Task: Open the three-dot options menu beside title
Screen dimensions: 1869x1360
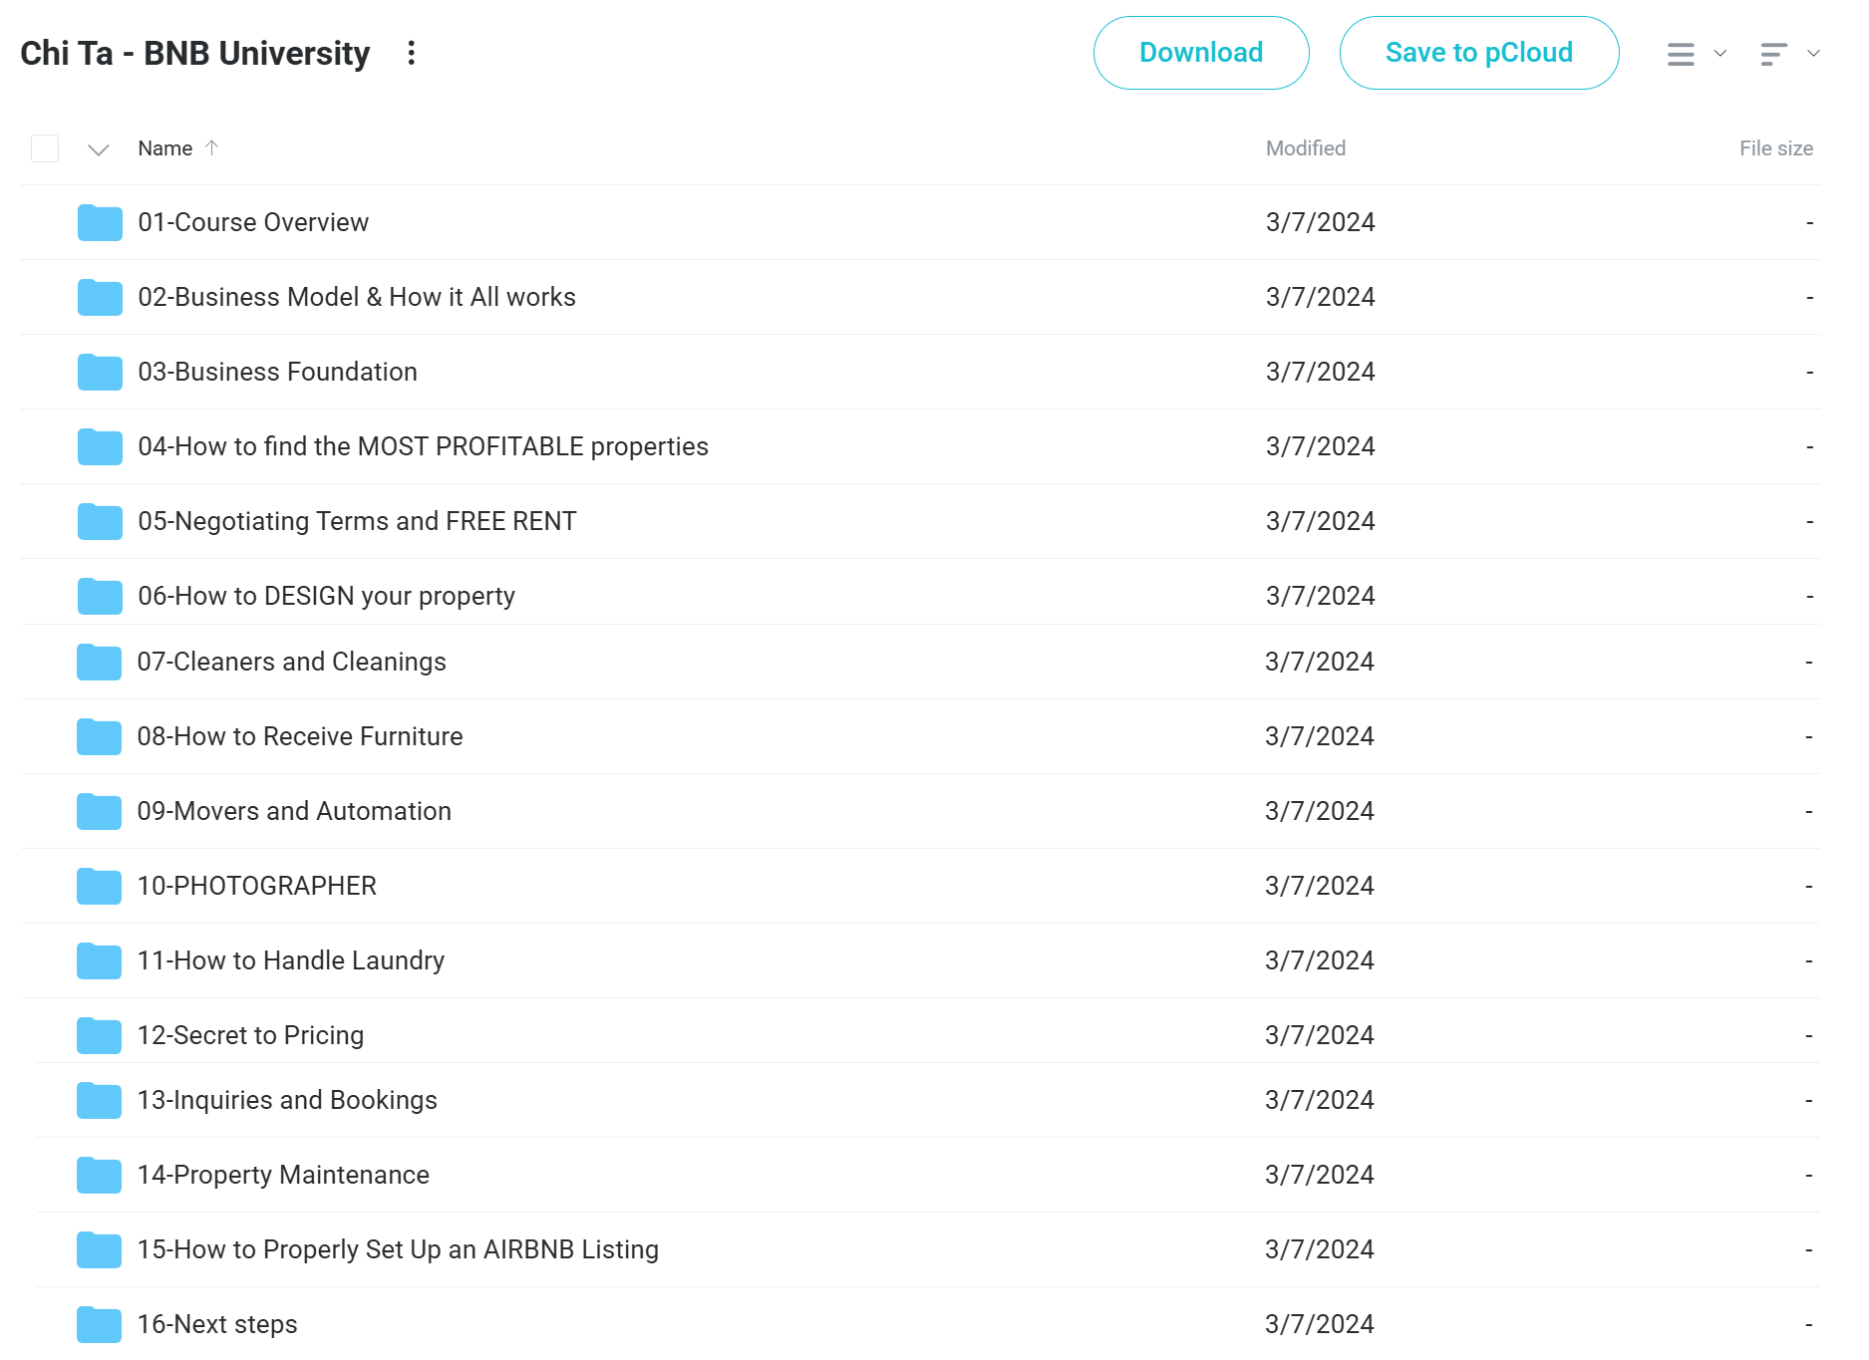Action: 411,53
